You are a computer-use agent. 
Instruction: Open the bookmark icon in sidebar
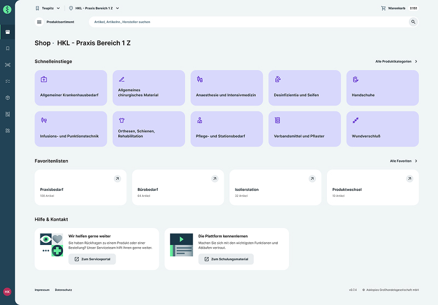pos(8,49)
